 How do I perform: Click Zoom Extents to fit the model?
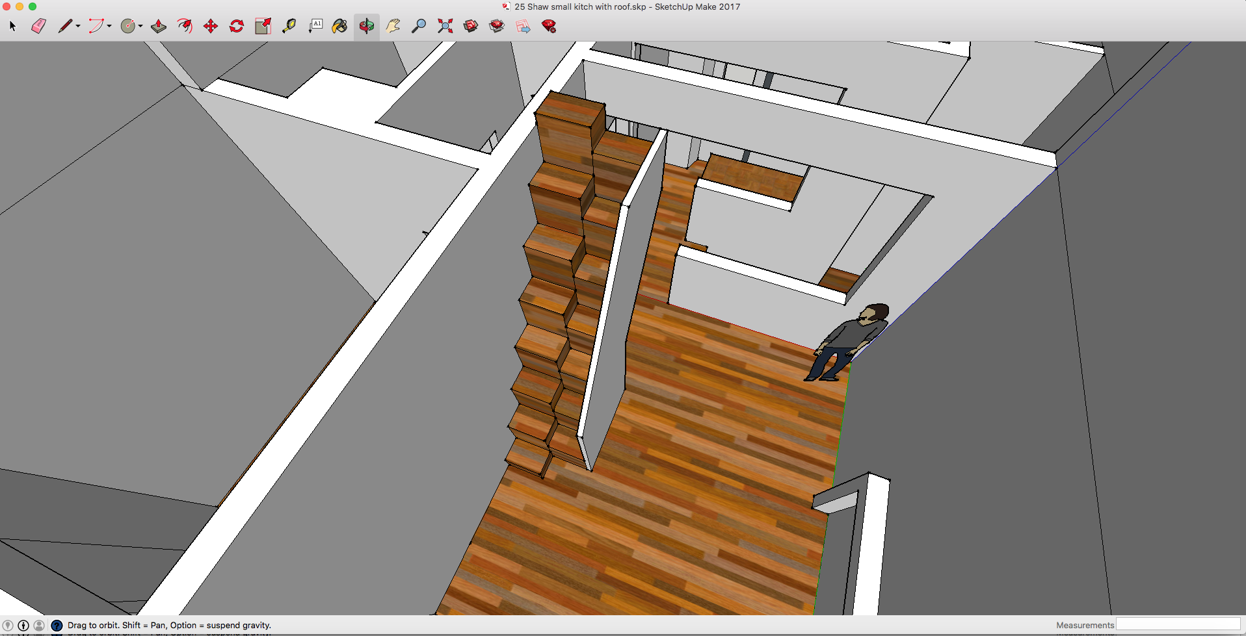444,26
